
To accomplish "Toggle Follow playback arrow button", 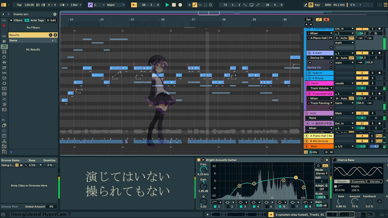I will (134, 5).
